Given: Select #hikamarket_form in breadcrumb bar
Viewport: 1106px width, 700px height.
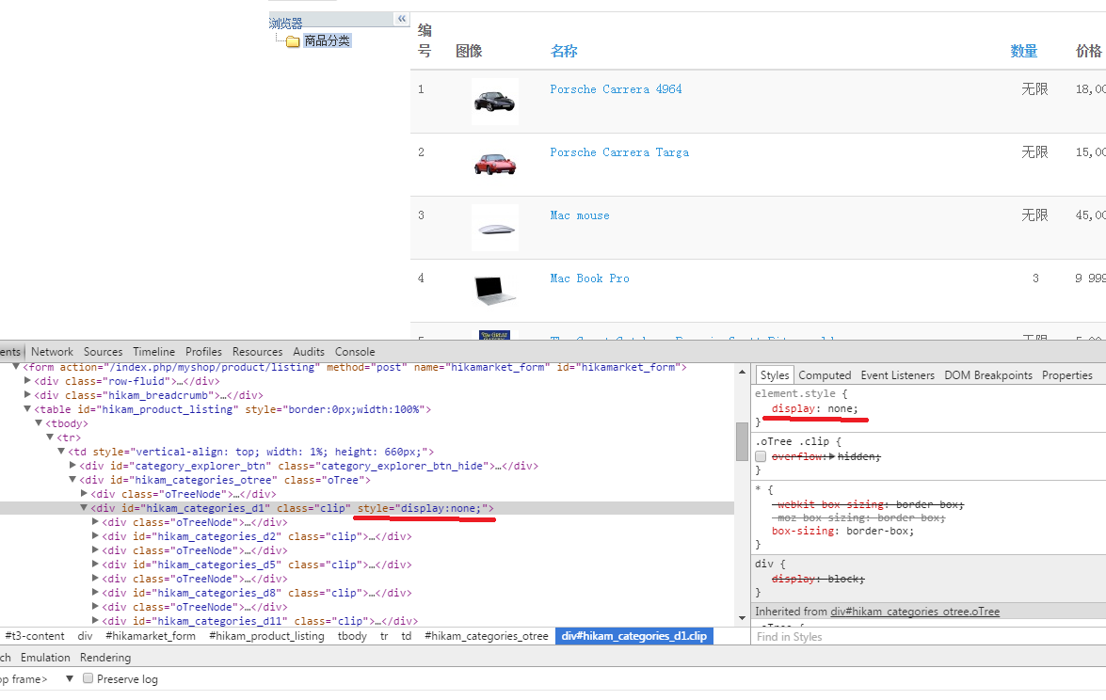Looking at the screenshot, I should click(151, 636).
